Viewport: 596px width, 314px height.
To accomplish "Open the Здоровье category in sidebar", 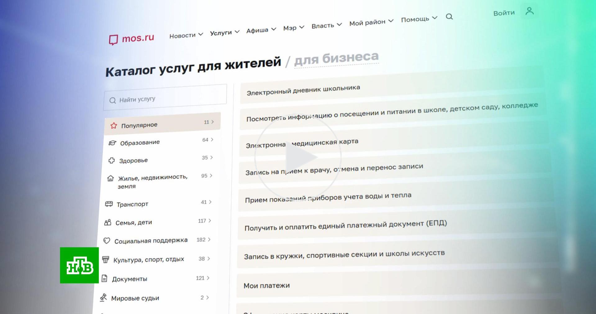I will click(133, 161).
